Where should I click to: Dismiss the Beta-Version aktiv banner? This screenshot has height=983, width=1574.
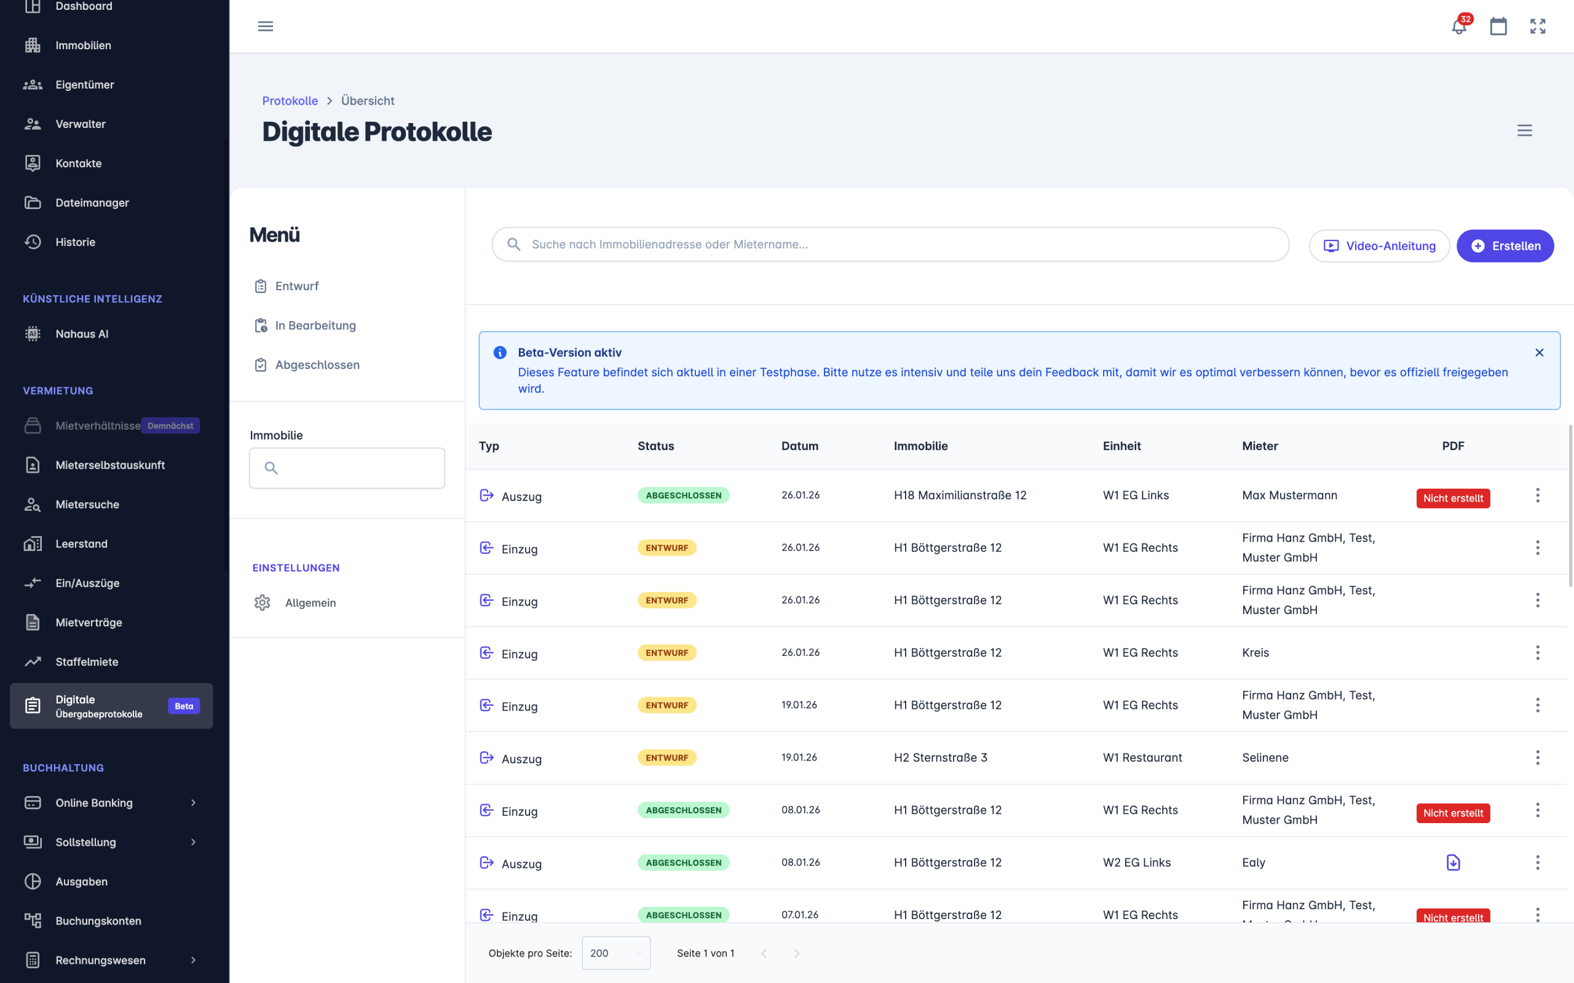tap(1539, 352)
